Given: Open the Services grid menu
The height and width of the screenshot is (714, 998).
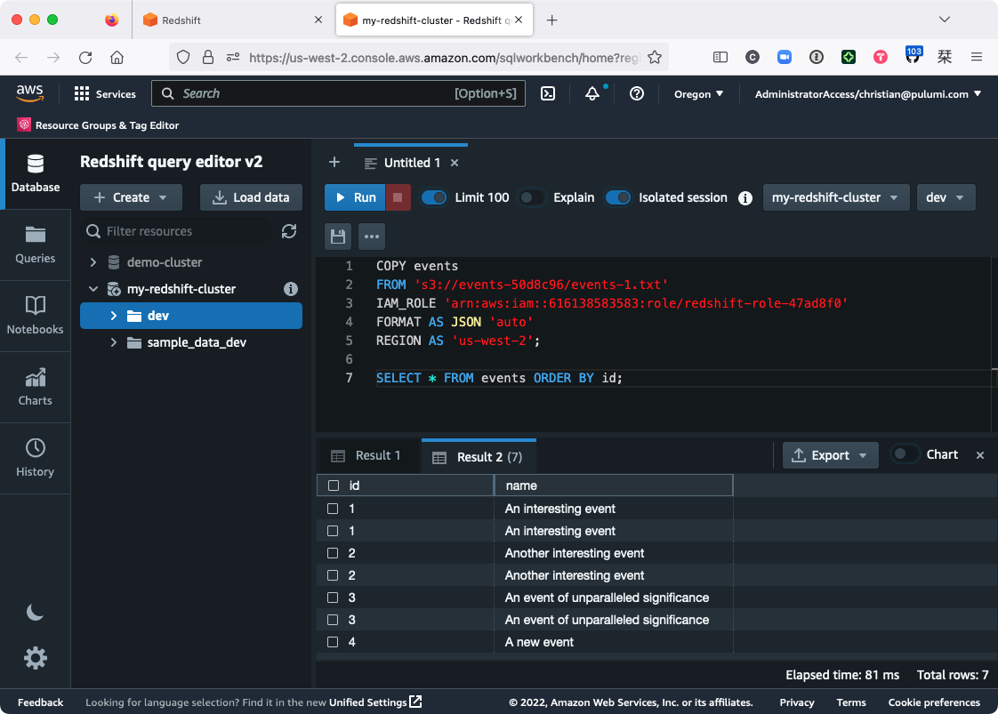Looking at the screenshot, I should tap(105, 93).
